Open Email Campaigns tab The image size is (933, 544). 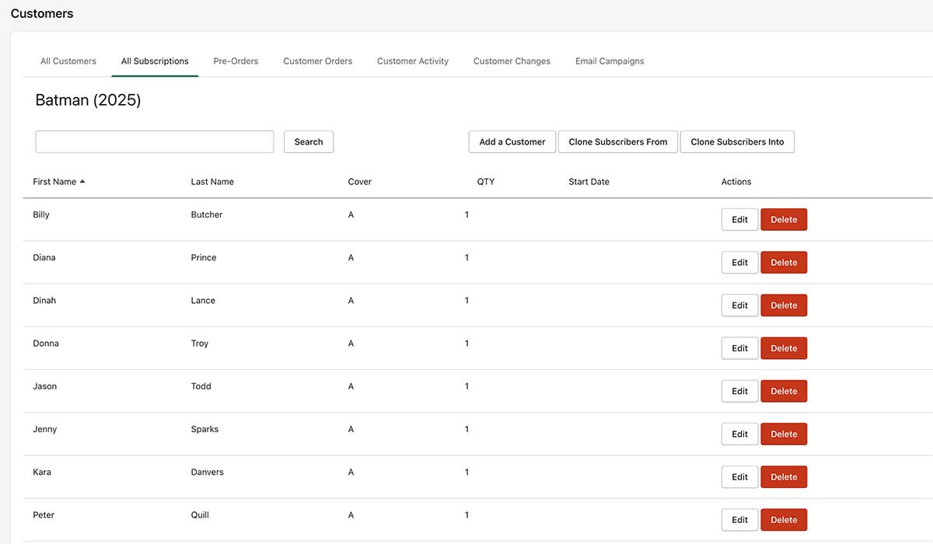(x=610, y=61)
